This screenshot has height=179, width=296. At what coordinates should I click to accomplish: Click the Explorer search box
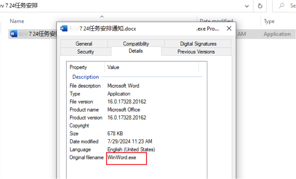[x=284, y=6]
